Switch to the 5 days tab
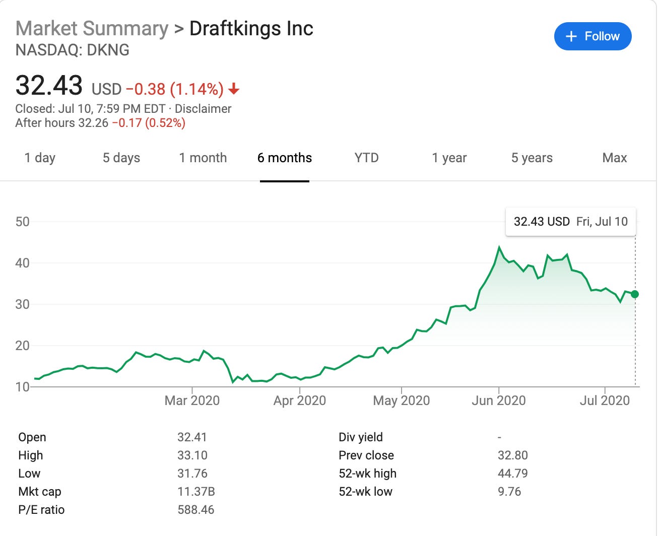 (x=121, y=158)
